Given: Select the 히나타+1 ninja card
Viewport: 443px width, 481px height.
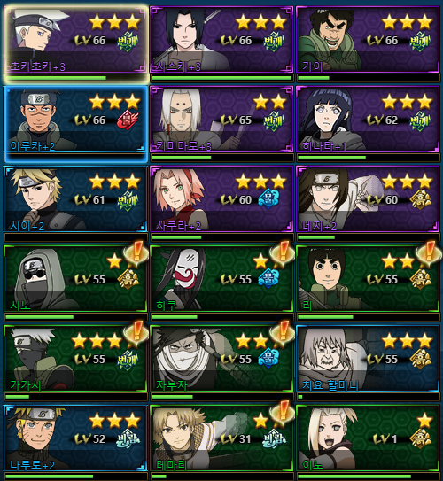Looking at the screenshot, I should click(x=368, y=120).
